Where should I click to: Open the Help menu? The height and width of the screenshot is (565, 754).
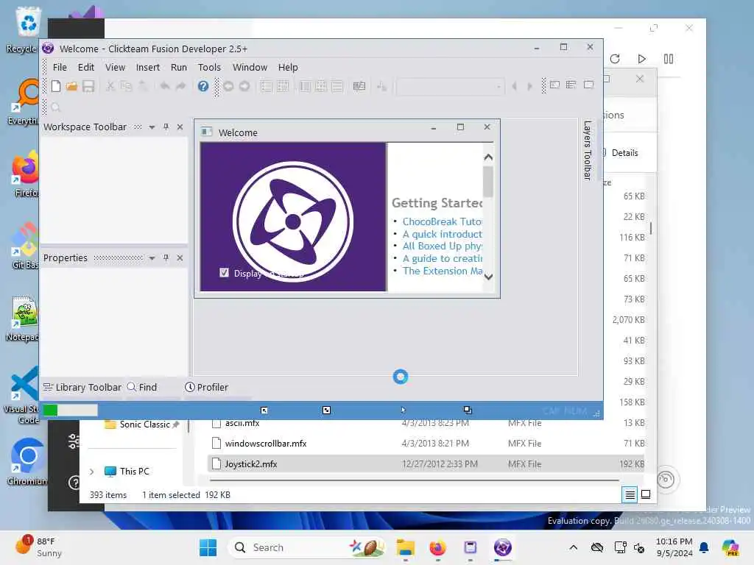click(x=288, y=67)
